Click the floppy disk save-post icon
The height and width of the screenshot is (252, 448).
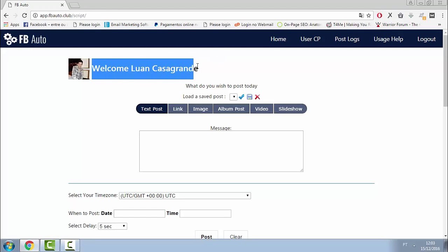click(250, 97)
